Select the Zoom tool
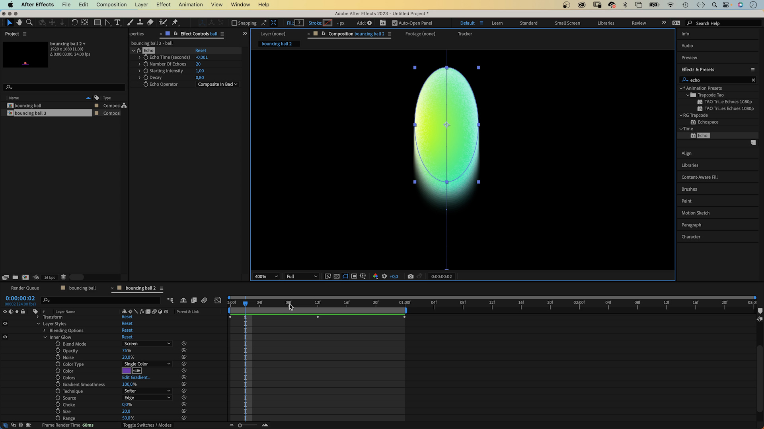This screenshot has width=764, height=429. [29, 23]
